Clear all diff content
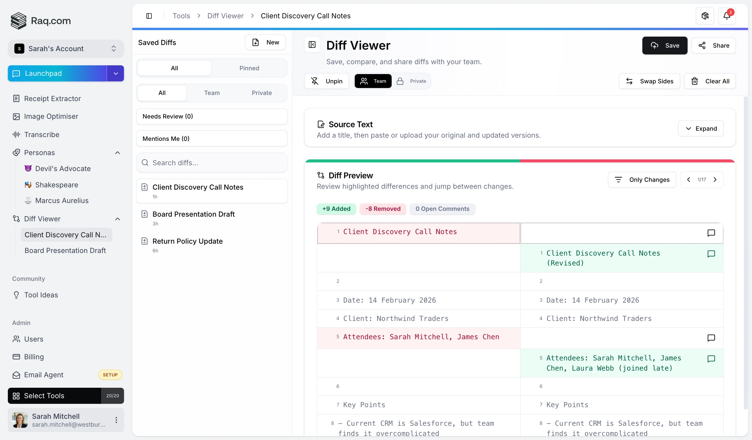Image resolution: width=752 pixels, height=440 pixels. point(710,81)
